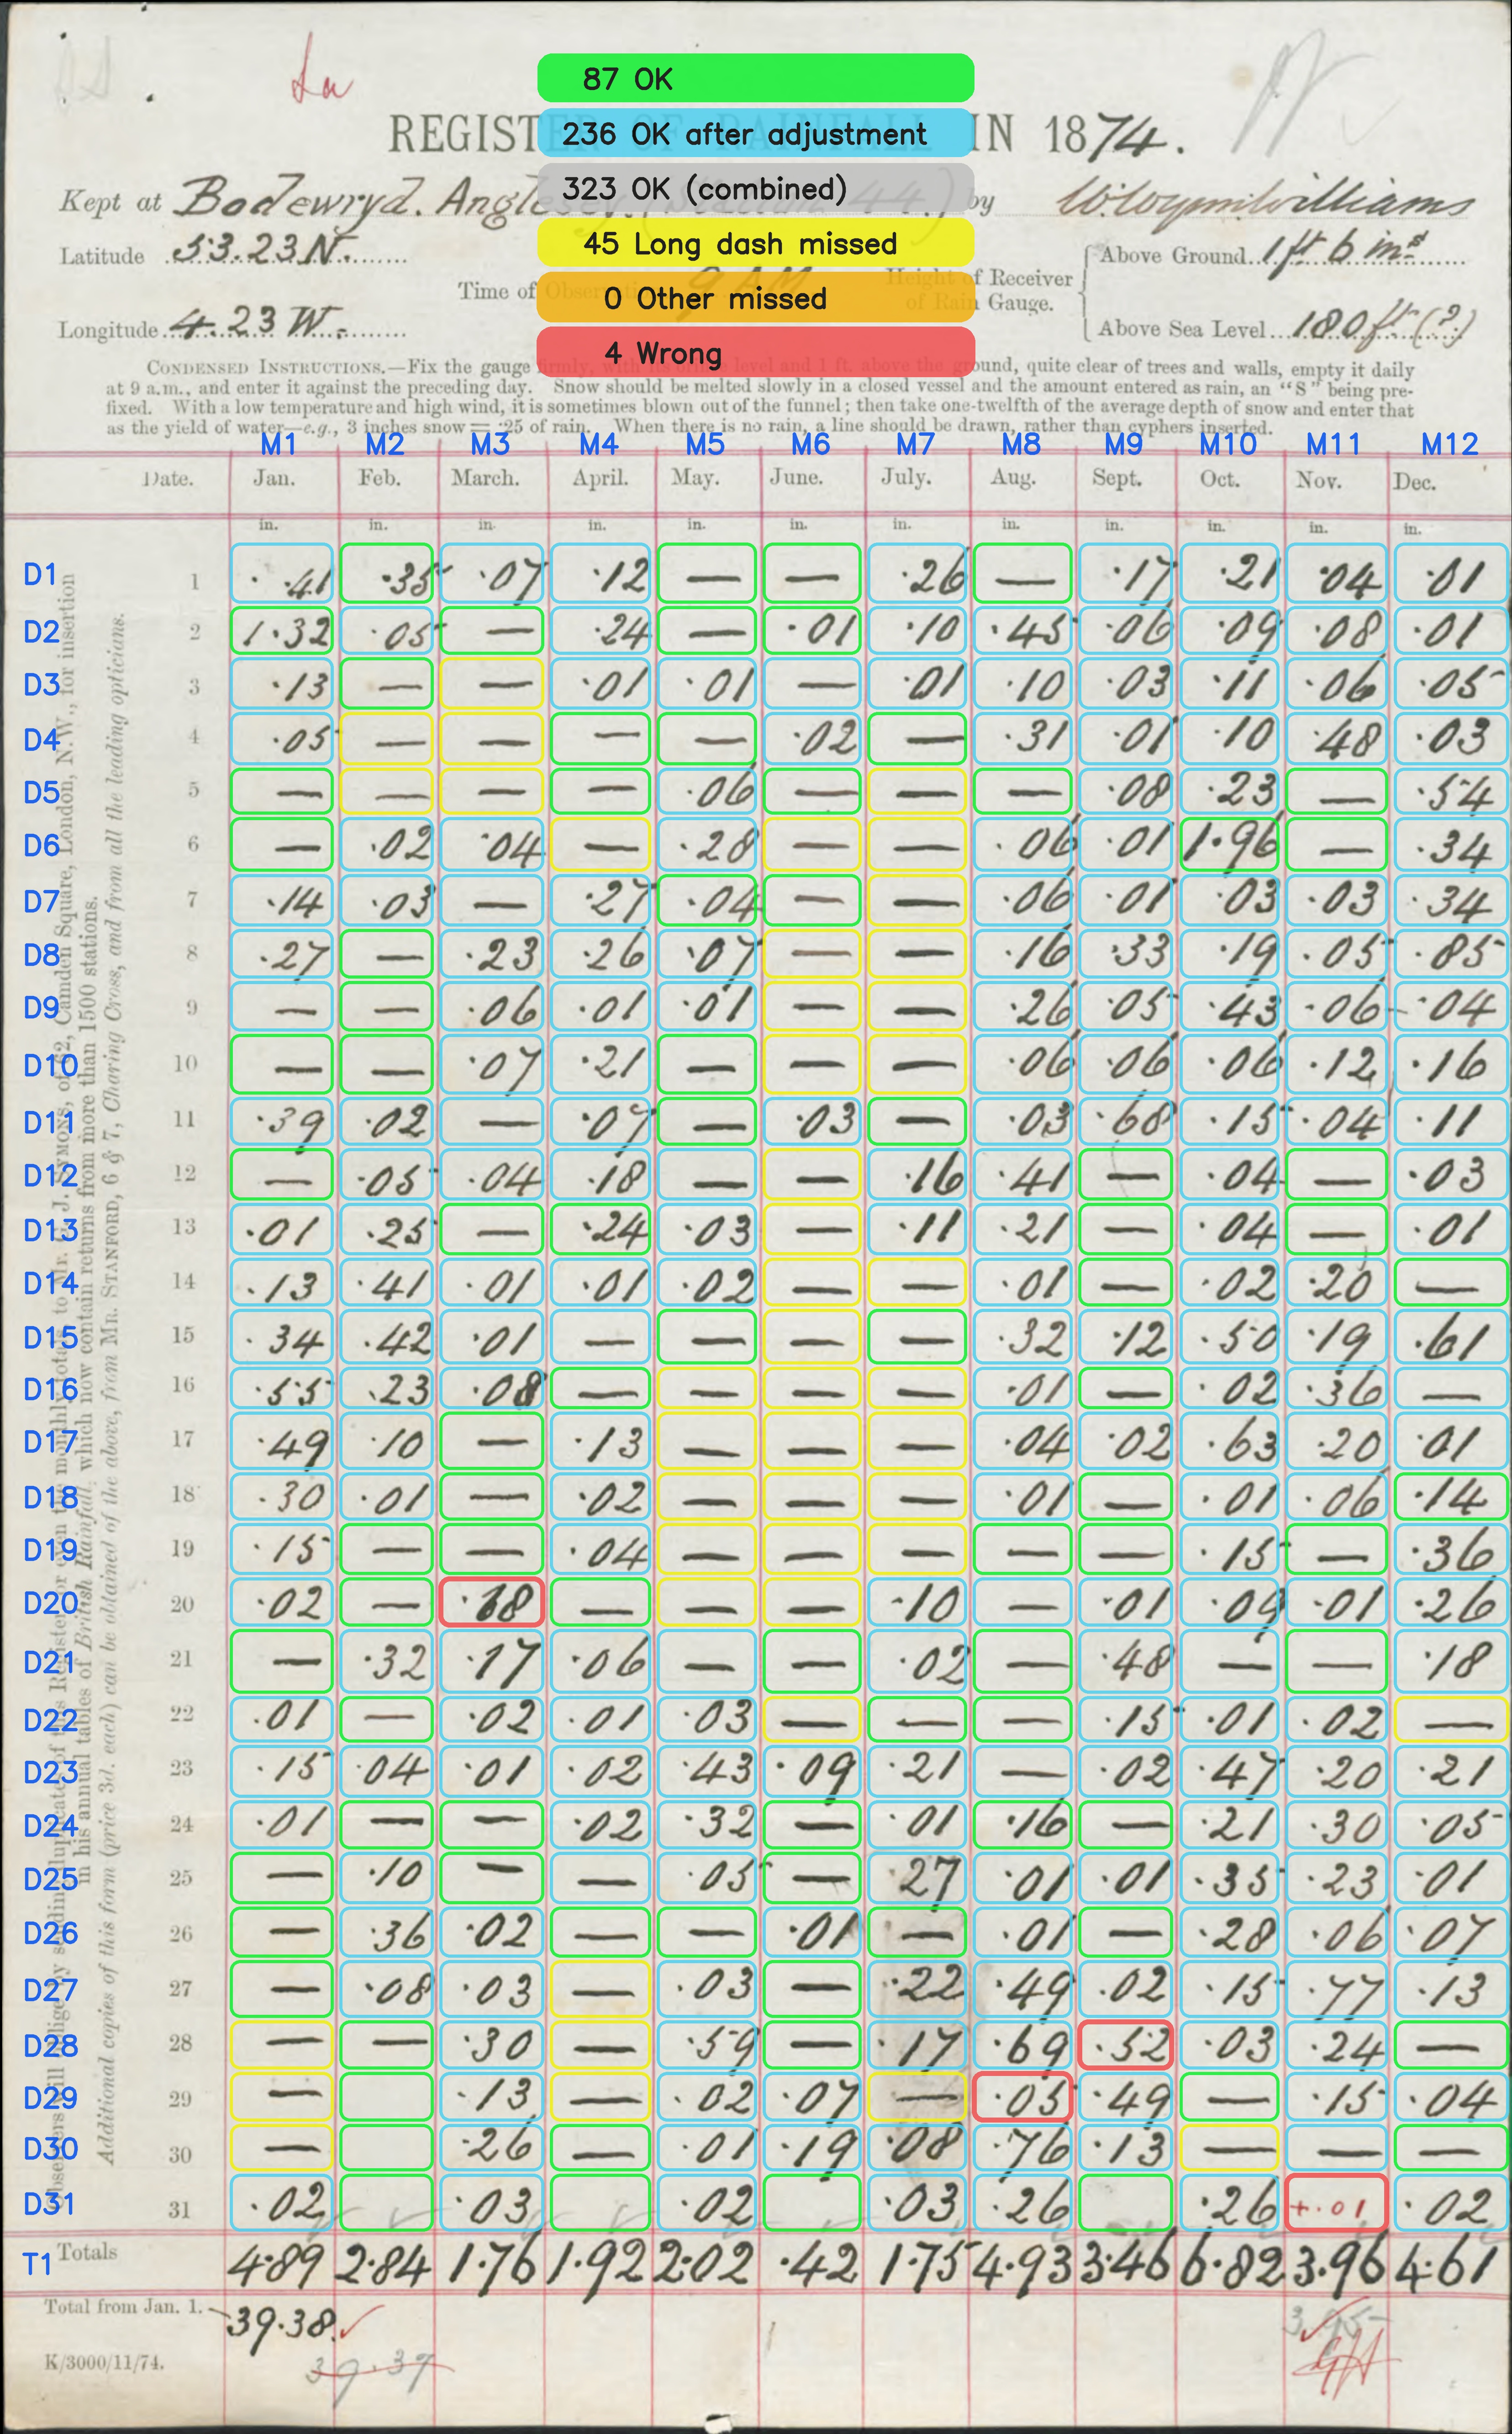Click the D31 row label

pyautogui.click(x=49, y=2203)
